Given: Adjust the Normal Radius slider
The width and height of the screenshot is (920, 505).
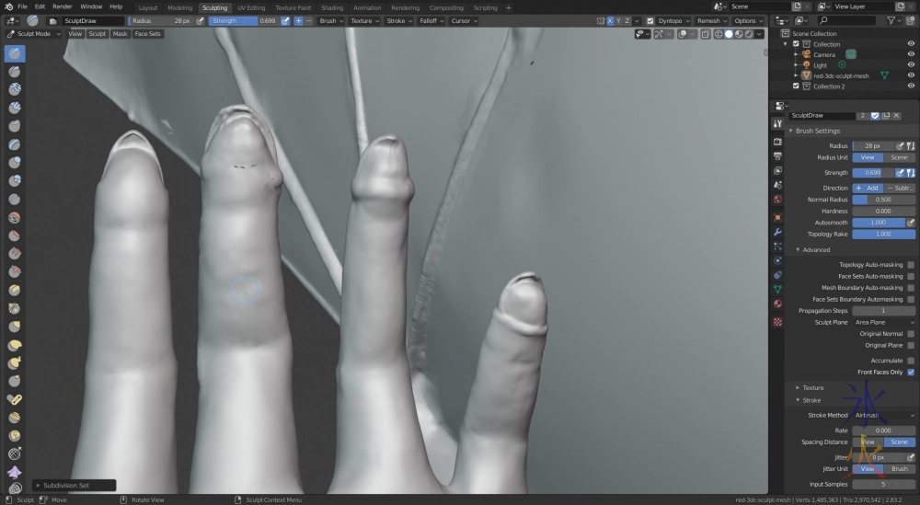Looking at the screenshot, I should click(883, 199).
